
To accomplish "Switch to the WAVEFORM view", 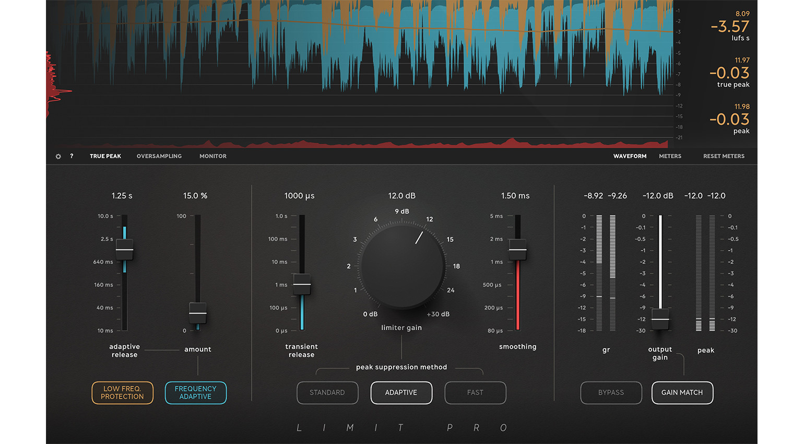I will [630, 156].
